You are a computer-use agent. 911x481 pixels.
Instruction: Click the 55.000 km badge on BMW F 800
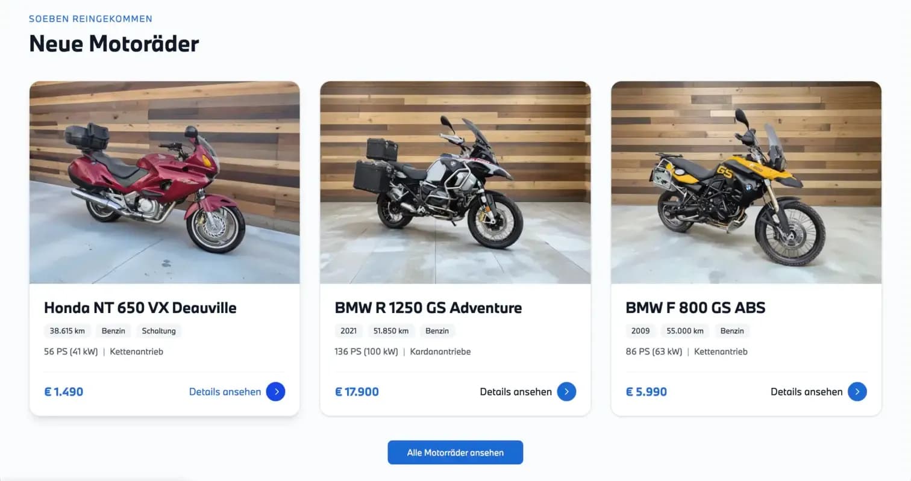point(684,330)
